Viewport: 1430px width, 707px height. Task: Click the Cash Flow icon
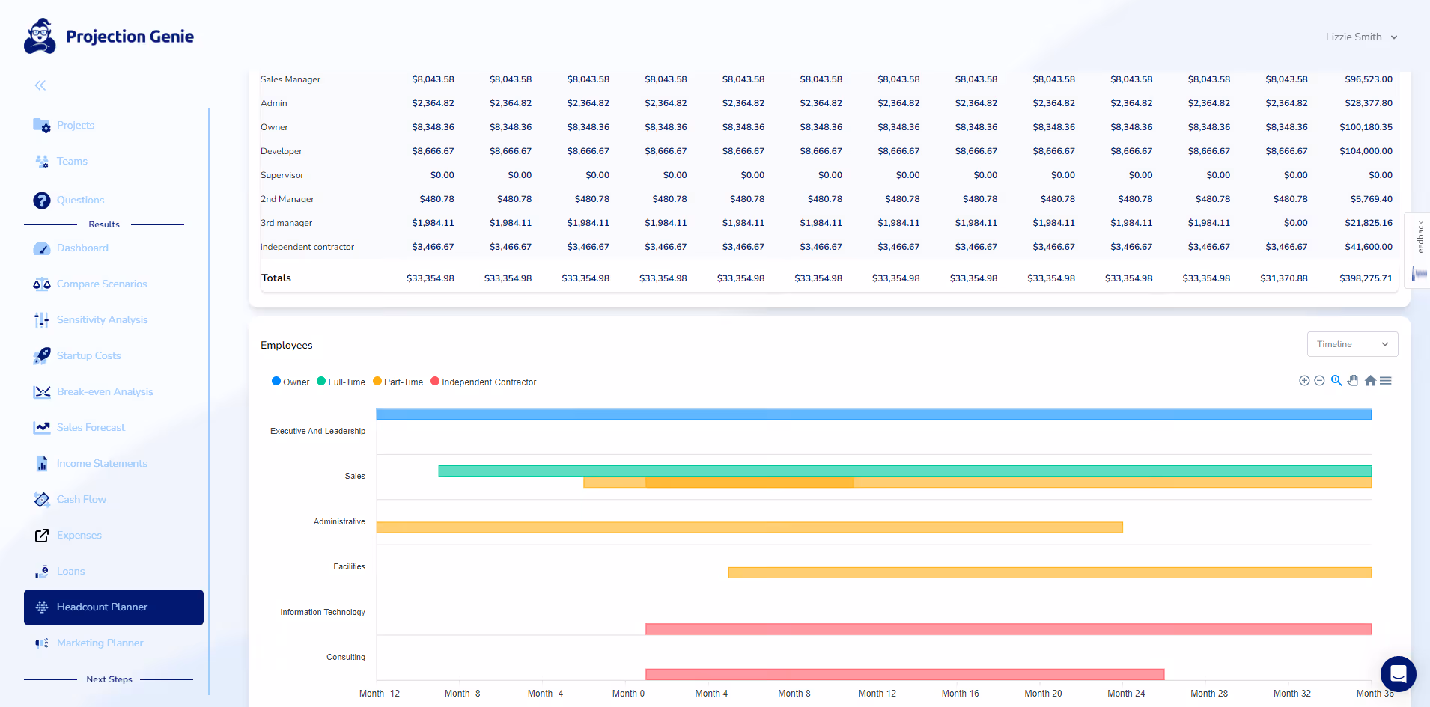pos(42,499)
